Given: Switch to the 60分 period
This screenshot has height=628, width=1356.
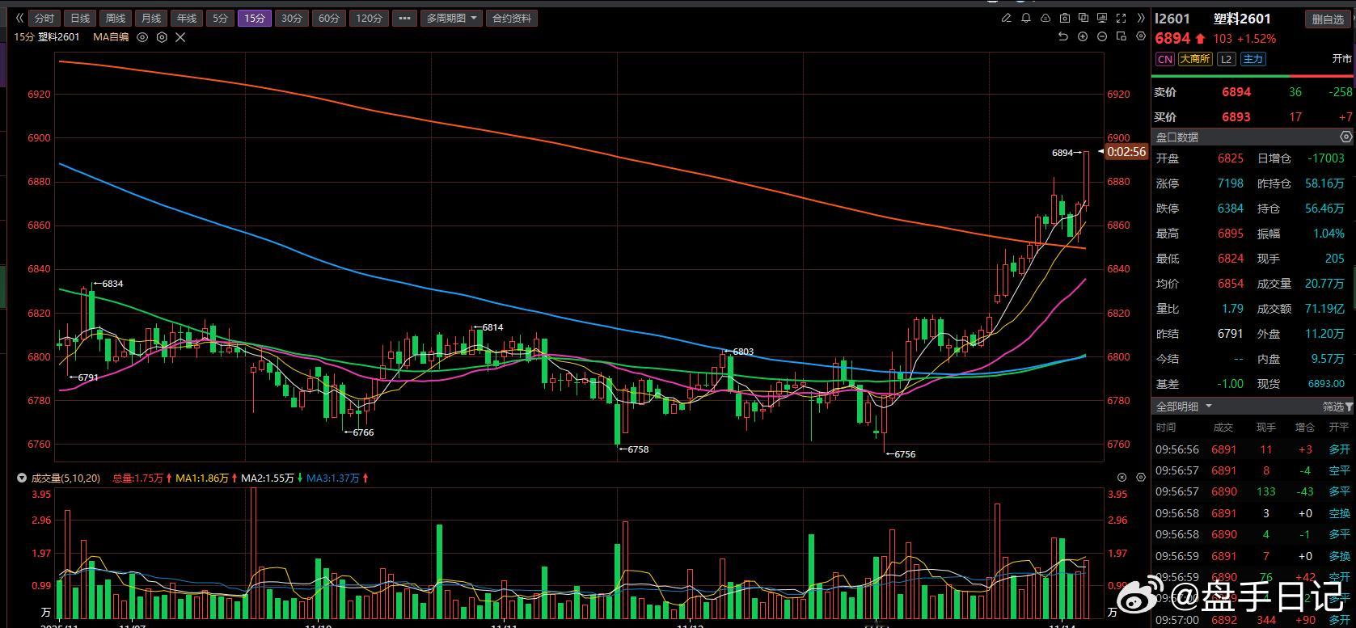Looking at the screenshot, I should click(x=329, y=18).
